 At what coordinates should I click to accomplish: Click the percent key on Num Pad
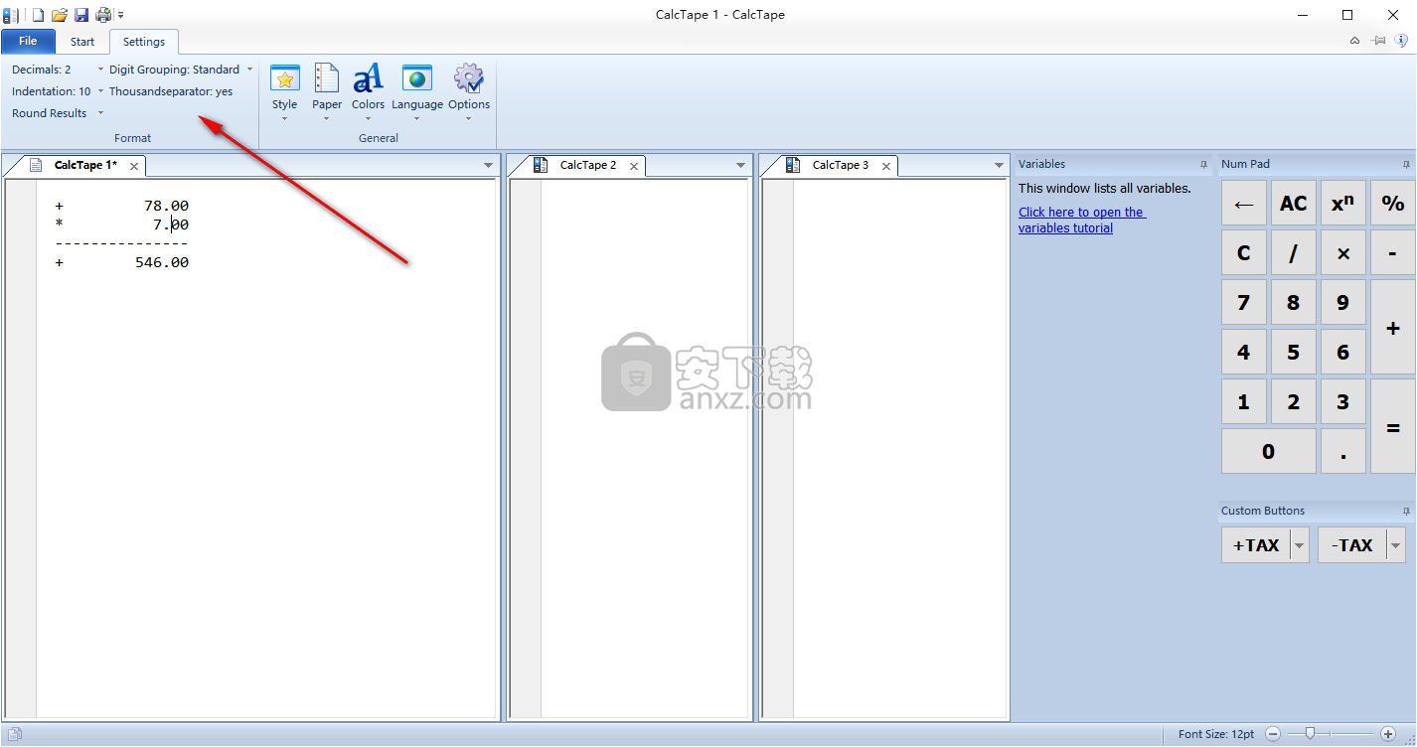point(1393,203)
